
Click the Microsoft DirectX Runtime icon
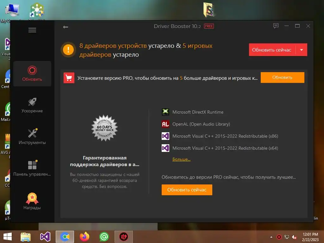coord(165,112)
